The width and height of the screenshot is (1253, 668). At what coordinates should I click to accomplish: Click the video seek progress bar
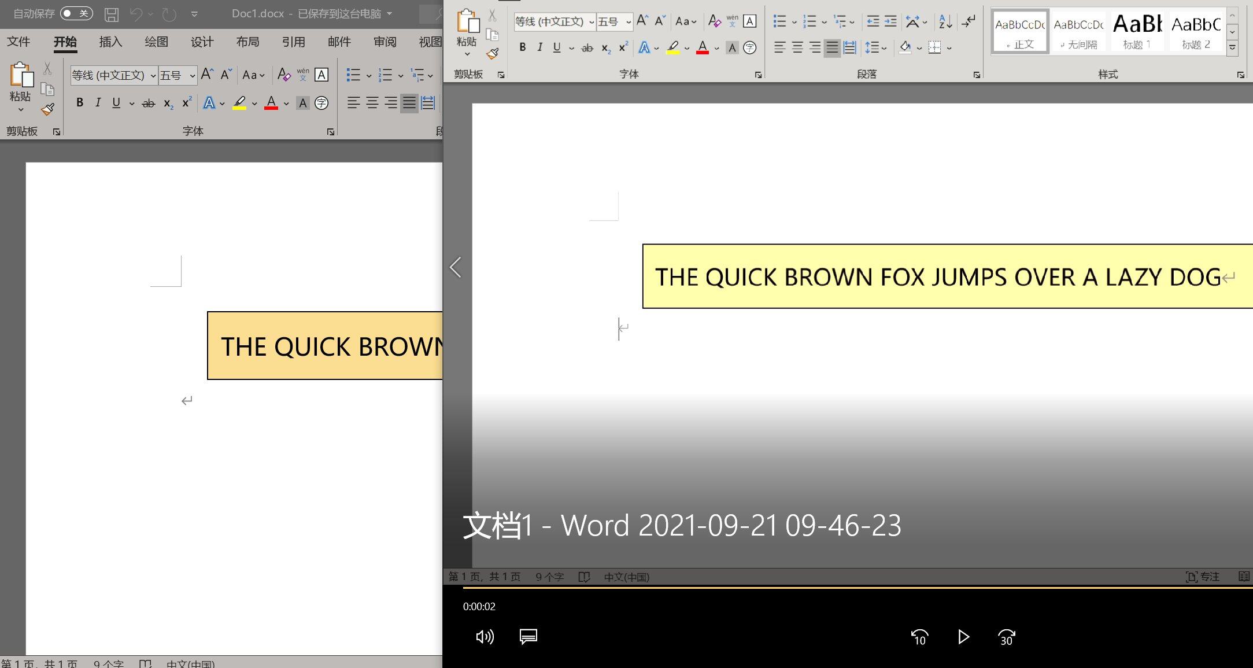click(x=857, y=587)
